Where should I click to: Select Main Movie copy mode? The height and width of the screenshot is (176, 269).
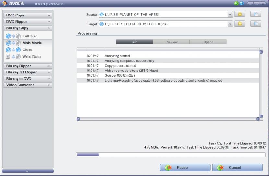[28, 43]
